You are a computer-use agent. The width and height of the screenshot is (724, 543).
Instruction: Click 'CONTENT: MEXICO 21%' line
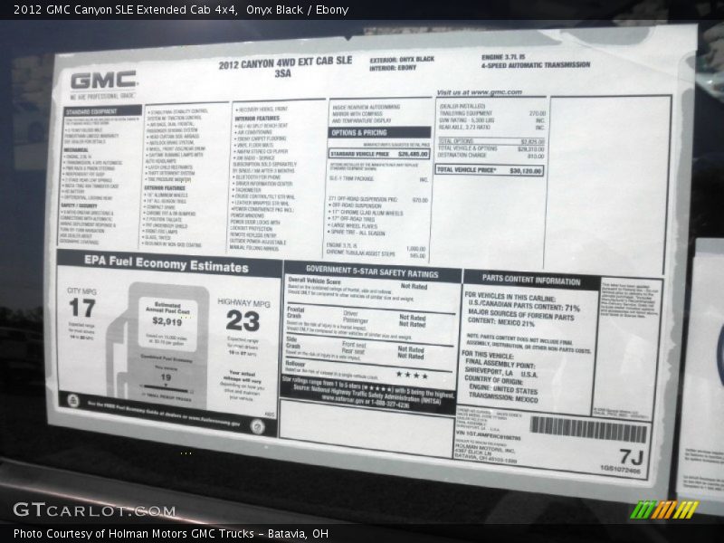(501, 321)
